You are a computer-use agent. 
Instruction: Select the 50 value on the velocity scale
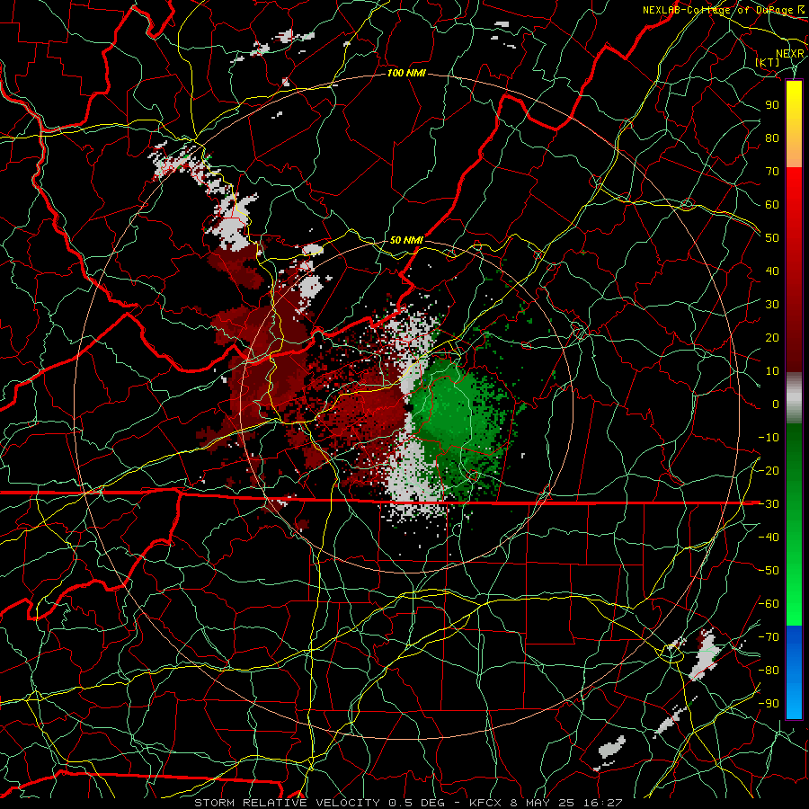click(x=772, y=238)
